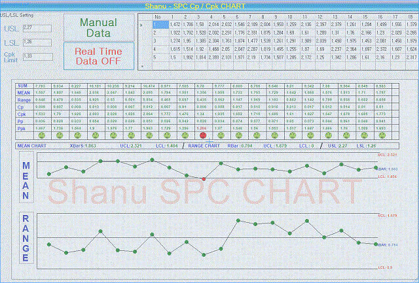This screenshot has height=283, width=419.
Task: Click the green face under SUM 9.777 column
Action: pos(221,135)
